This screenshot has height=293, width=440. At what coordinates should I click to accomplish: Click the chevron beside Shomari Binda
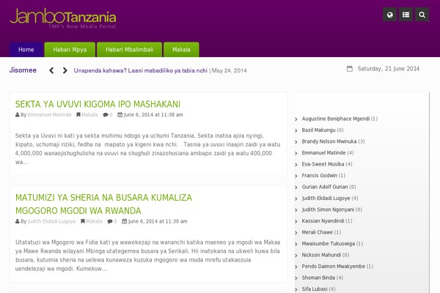coord(296,278)
